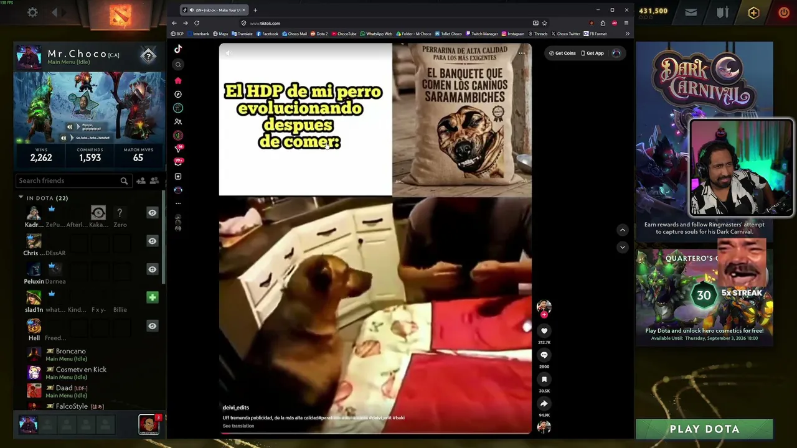
Task: Click the TikTok logo in sidebar
Action: (x=178, y=49)
